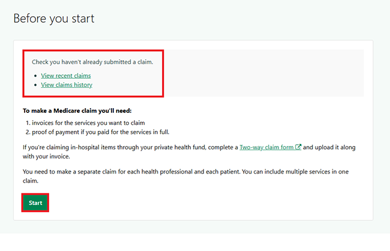Click the bullet point before View recent claims
Image resolution: width=390 pixels, height=251 pixels.
(36, 76)
